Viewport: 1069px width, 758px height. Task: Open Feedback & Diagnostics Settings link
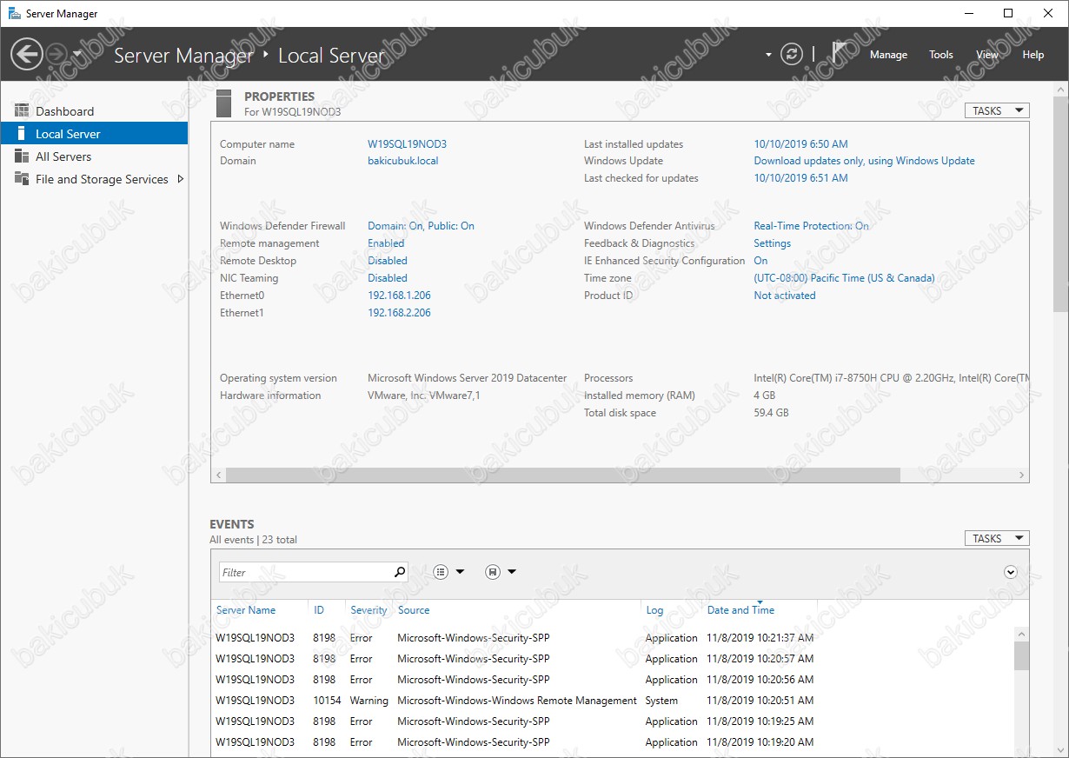click(772, 243)
